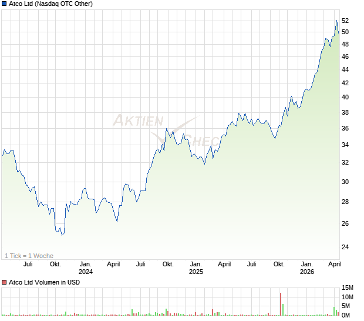
Task: Click the 'Atco Ltd Volumen in USD' label
Action: tap(44, 282)
